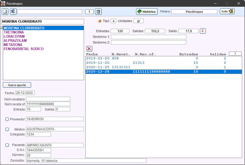Toggle the Proveedor checkbox
This screenshot has width=245, height=165.
(x=7, y=119)
